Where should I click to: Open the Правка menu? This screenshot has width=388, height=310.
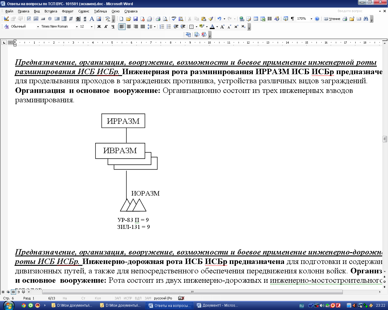pyautogui.click(x=23, y=11)
